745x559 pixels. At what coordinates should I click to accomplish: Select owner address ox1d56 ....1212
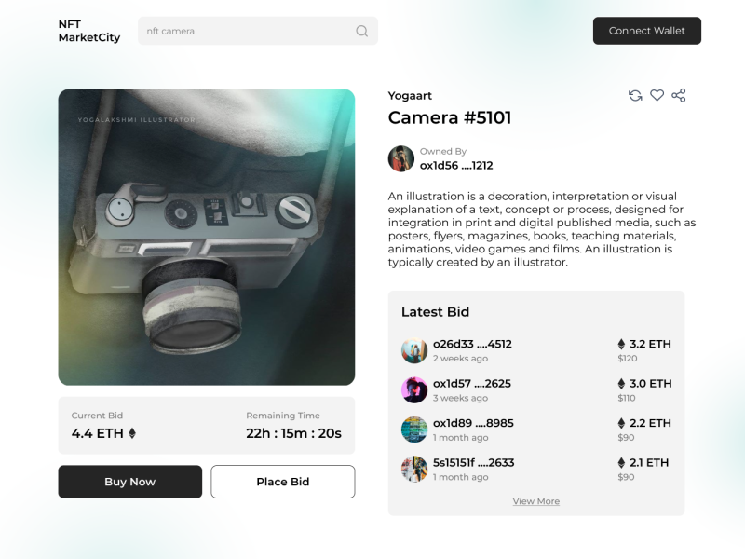coord(456,166)
